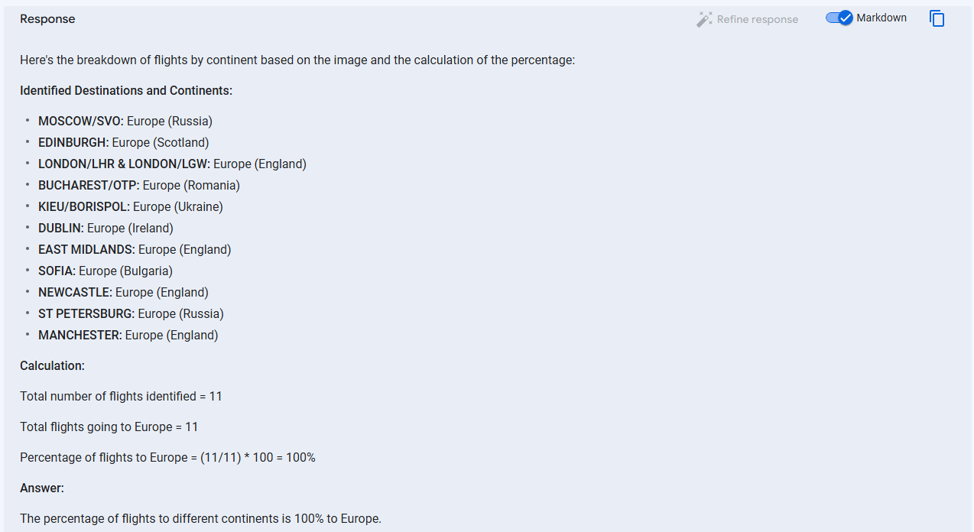The height and width of the screenshot is (532, 974).
Task: Click the Response panel heading
Action: click(x=47, y=19)
